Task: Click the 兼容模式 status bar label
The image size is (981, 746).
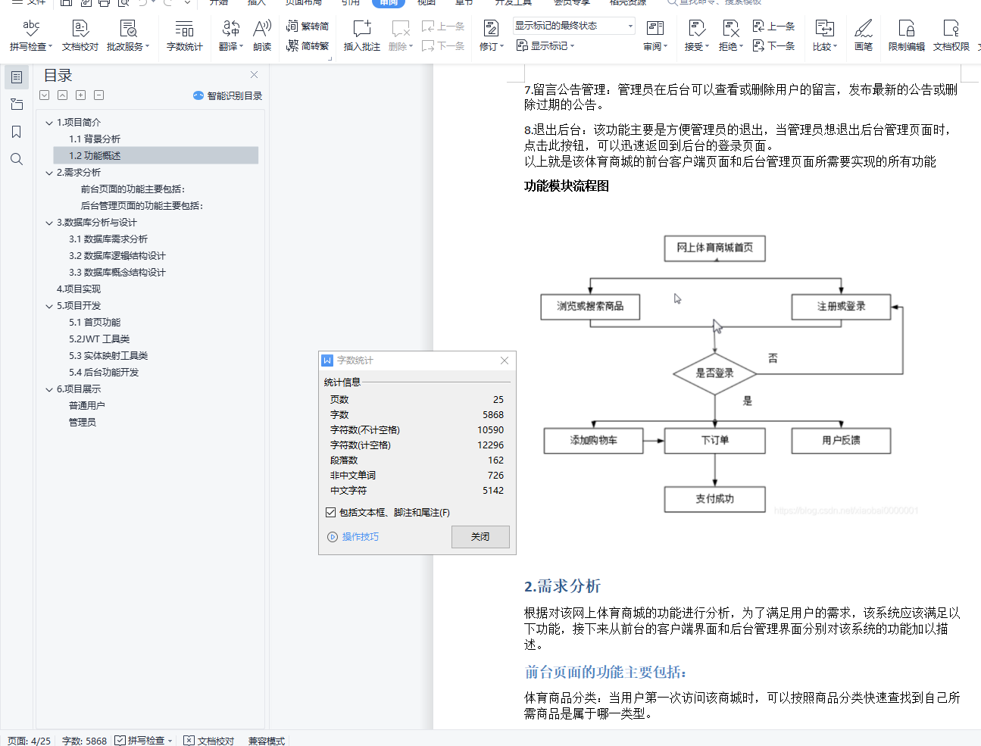Action: click(x=267, y=741)
